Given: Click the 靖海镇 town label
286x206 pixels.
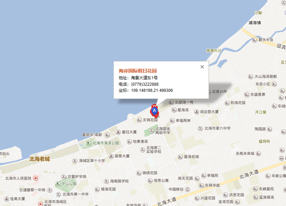Looking at the screenshot, I should (255, 23).
